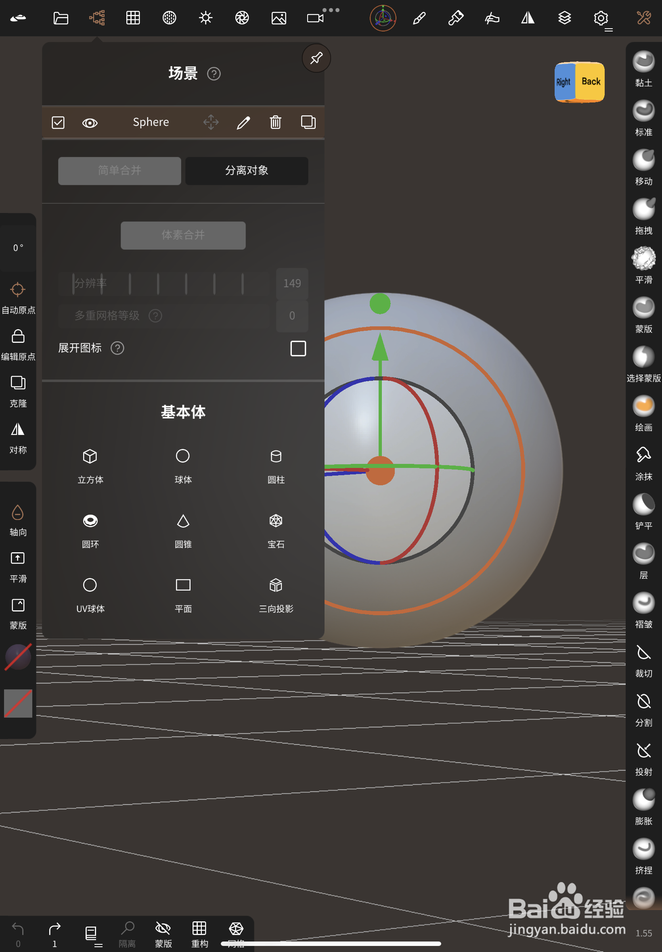Add a 圆环 torus primitive
662x952 pixels.
pyautogui.click(x=90, y=531)
